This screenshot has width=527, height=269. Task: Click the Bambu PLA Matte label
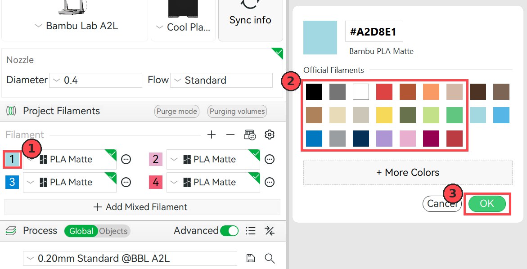[x=382, y=51]
